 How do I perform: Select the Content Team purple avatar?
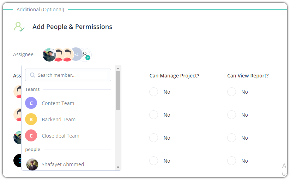[x=31, y=103]
